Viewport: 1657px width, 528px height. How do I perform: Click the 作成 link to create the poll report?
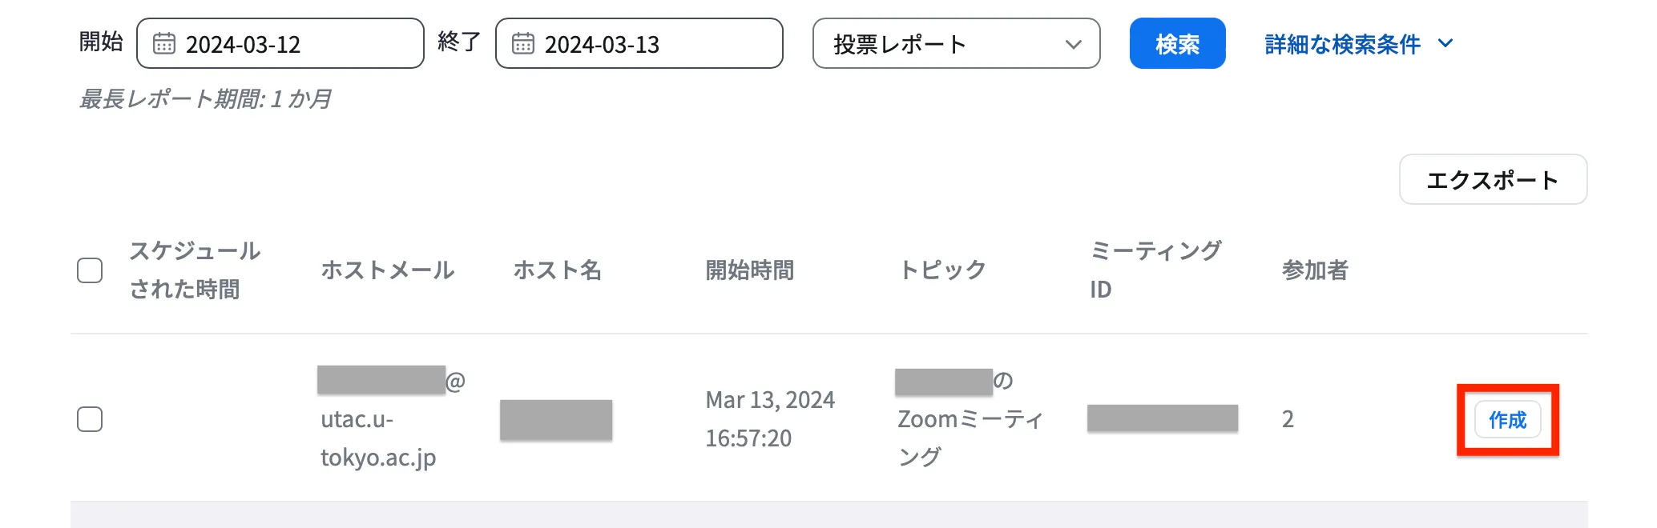tap(1507, 418)
